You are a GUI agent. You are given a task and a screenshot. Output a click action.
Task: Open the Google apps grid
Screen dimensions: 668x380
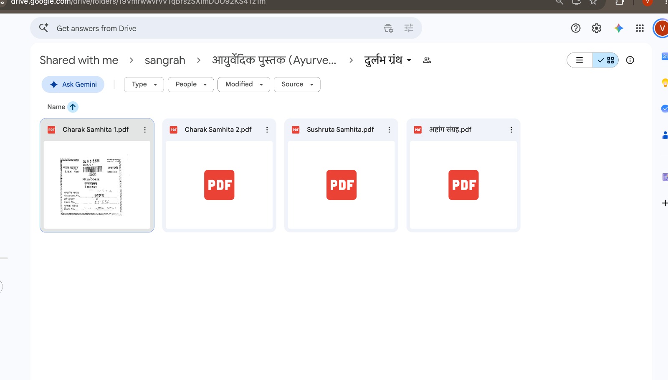[x=640, y=28]
